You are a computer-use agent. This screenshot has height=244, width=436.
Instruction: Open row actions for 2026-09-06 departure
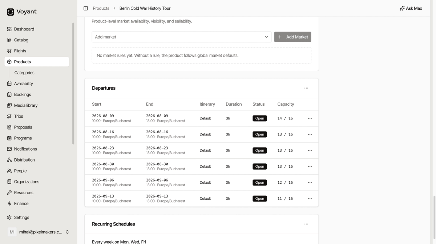[310, 183]
